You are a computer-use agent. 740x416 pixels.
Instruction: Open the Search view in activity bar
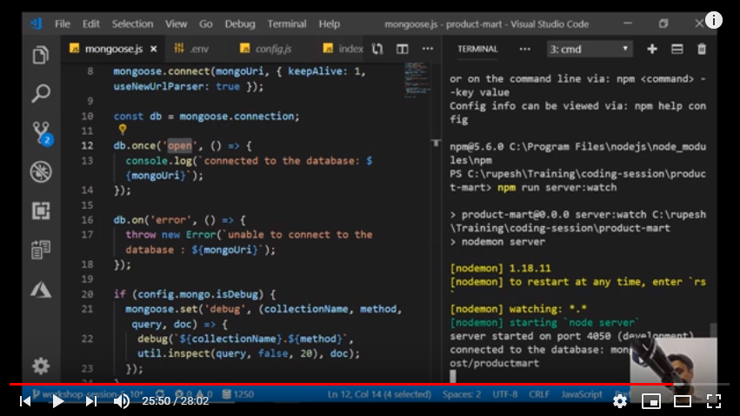40,94
